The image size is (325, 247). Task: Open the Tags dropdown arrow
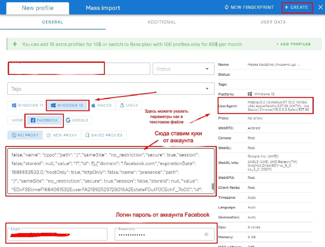(x=207, y=89)
